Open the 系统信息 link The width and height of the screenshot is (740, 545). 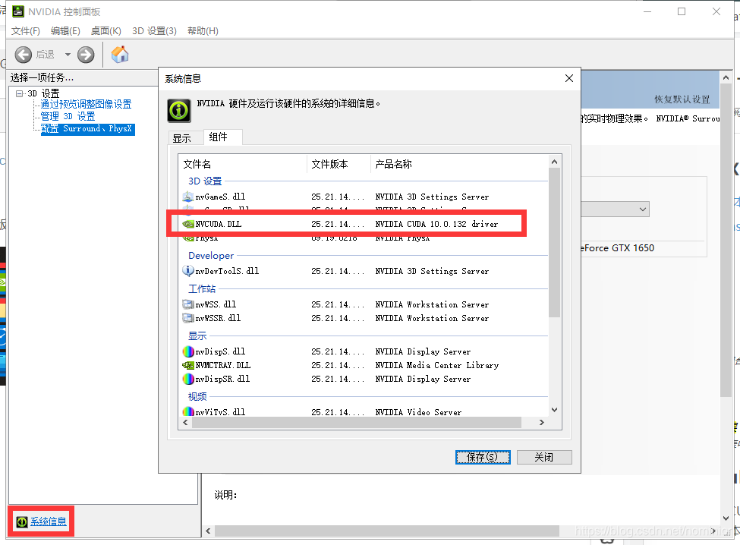49,521
